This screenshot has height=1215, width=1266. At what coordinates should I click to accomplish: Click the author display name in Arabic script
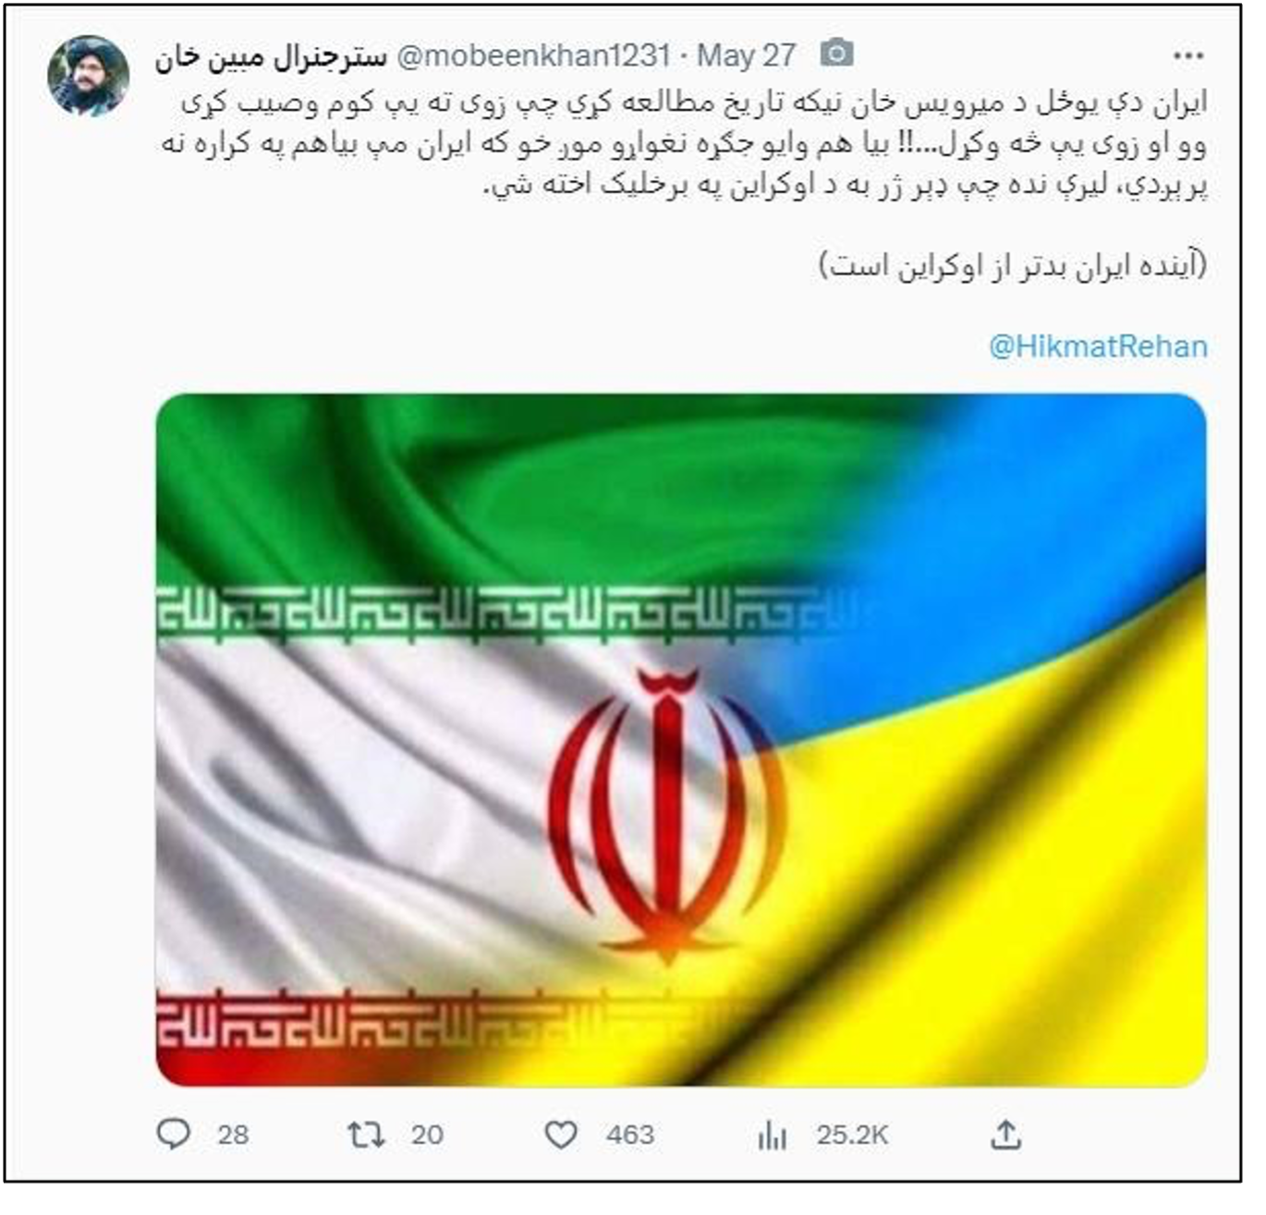point(271,56)
